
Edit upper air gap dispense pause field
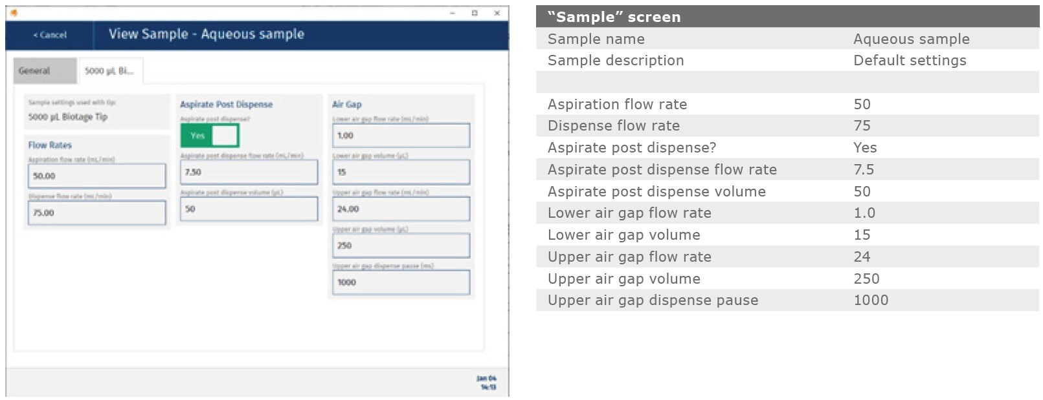(x=401, y=282)
